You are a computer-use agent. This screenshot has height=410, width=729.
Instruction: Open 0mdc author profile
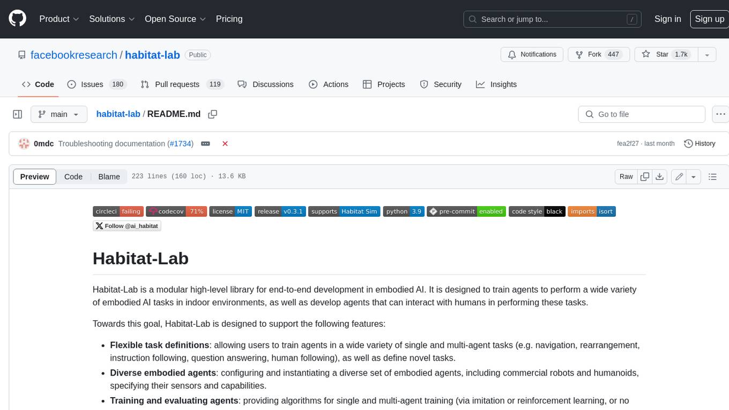tap(43, 144)
